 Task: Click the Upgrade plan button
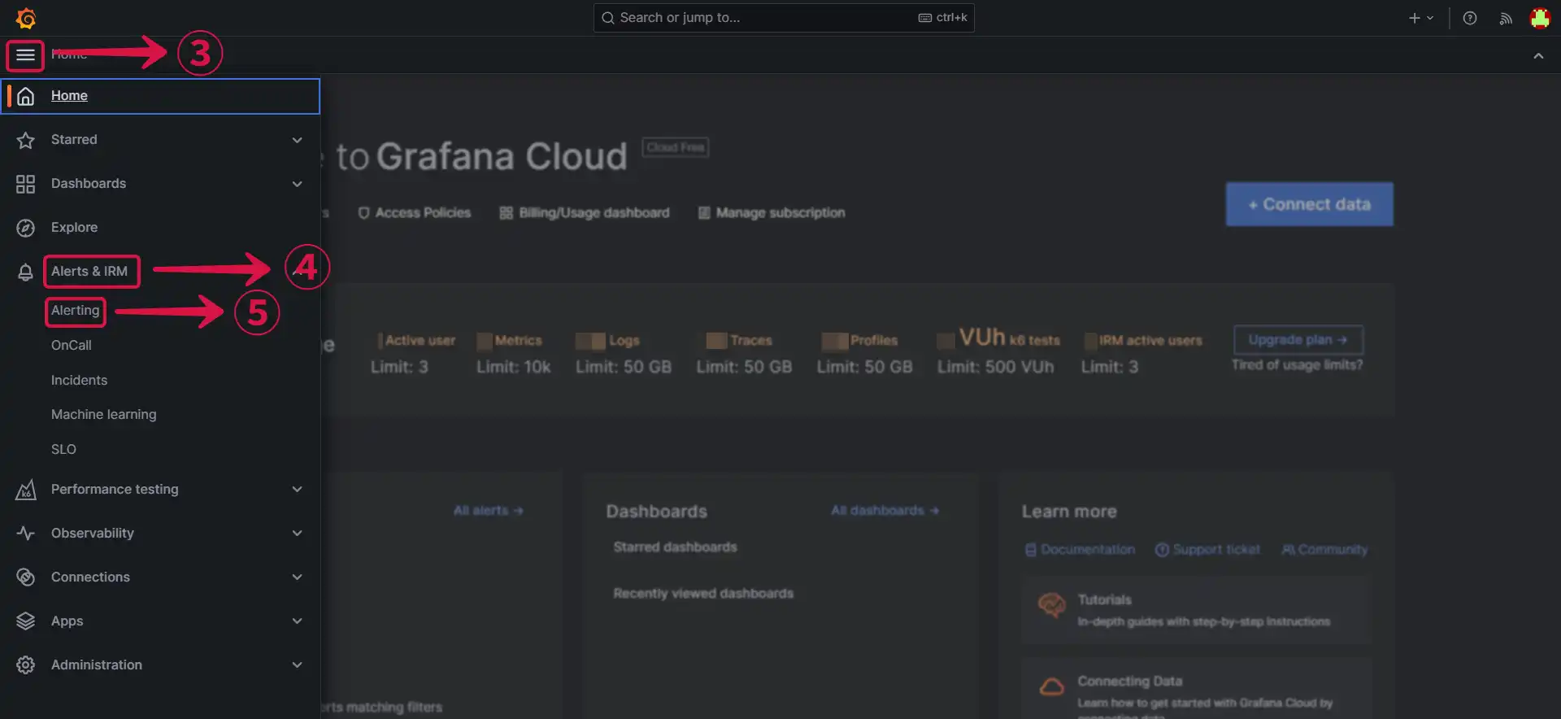[x=1298, y=340]
